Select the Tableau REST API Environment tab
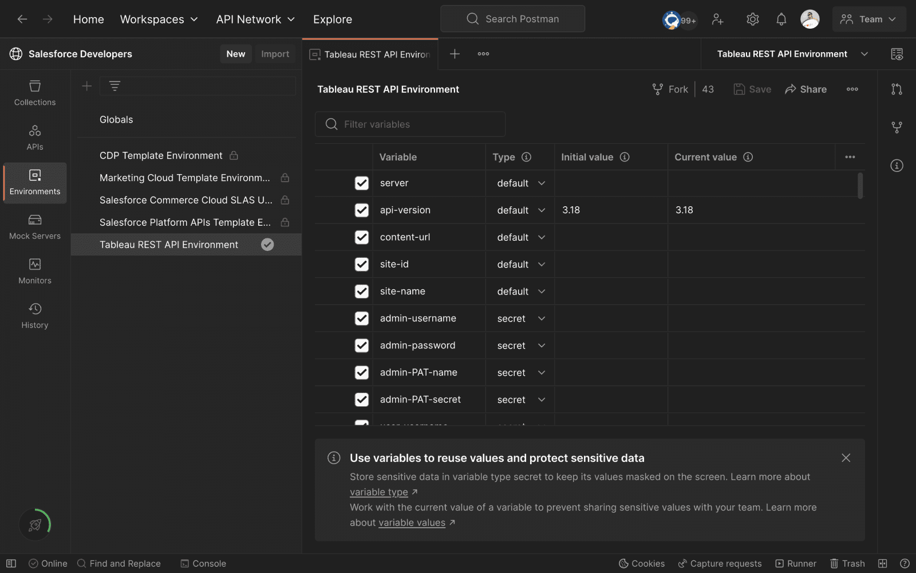 tap(370, 54)
